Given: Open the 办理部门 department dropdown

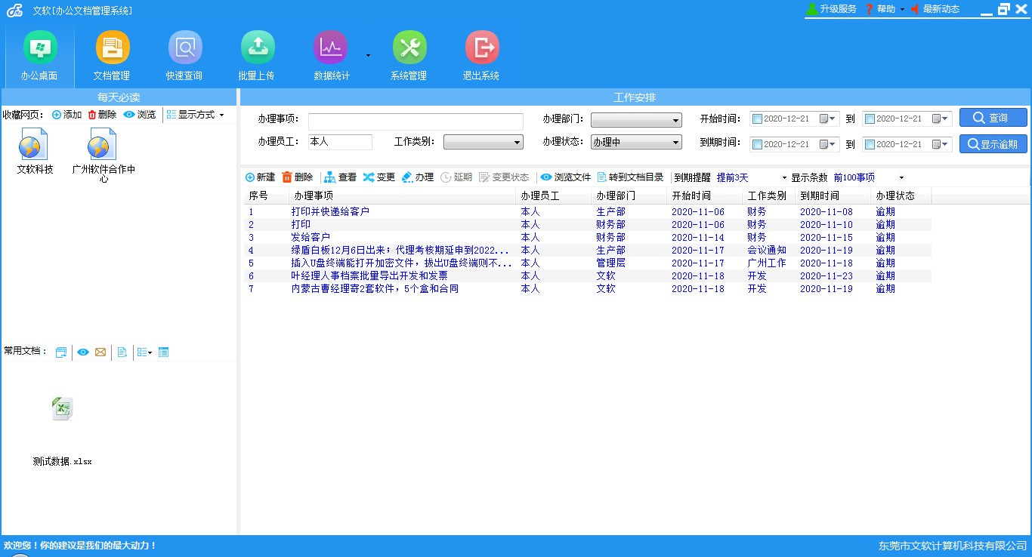Looking at the screenshot, I should (x=636, y=120).
